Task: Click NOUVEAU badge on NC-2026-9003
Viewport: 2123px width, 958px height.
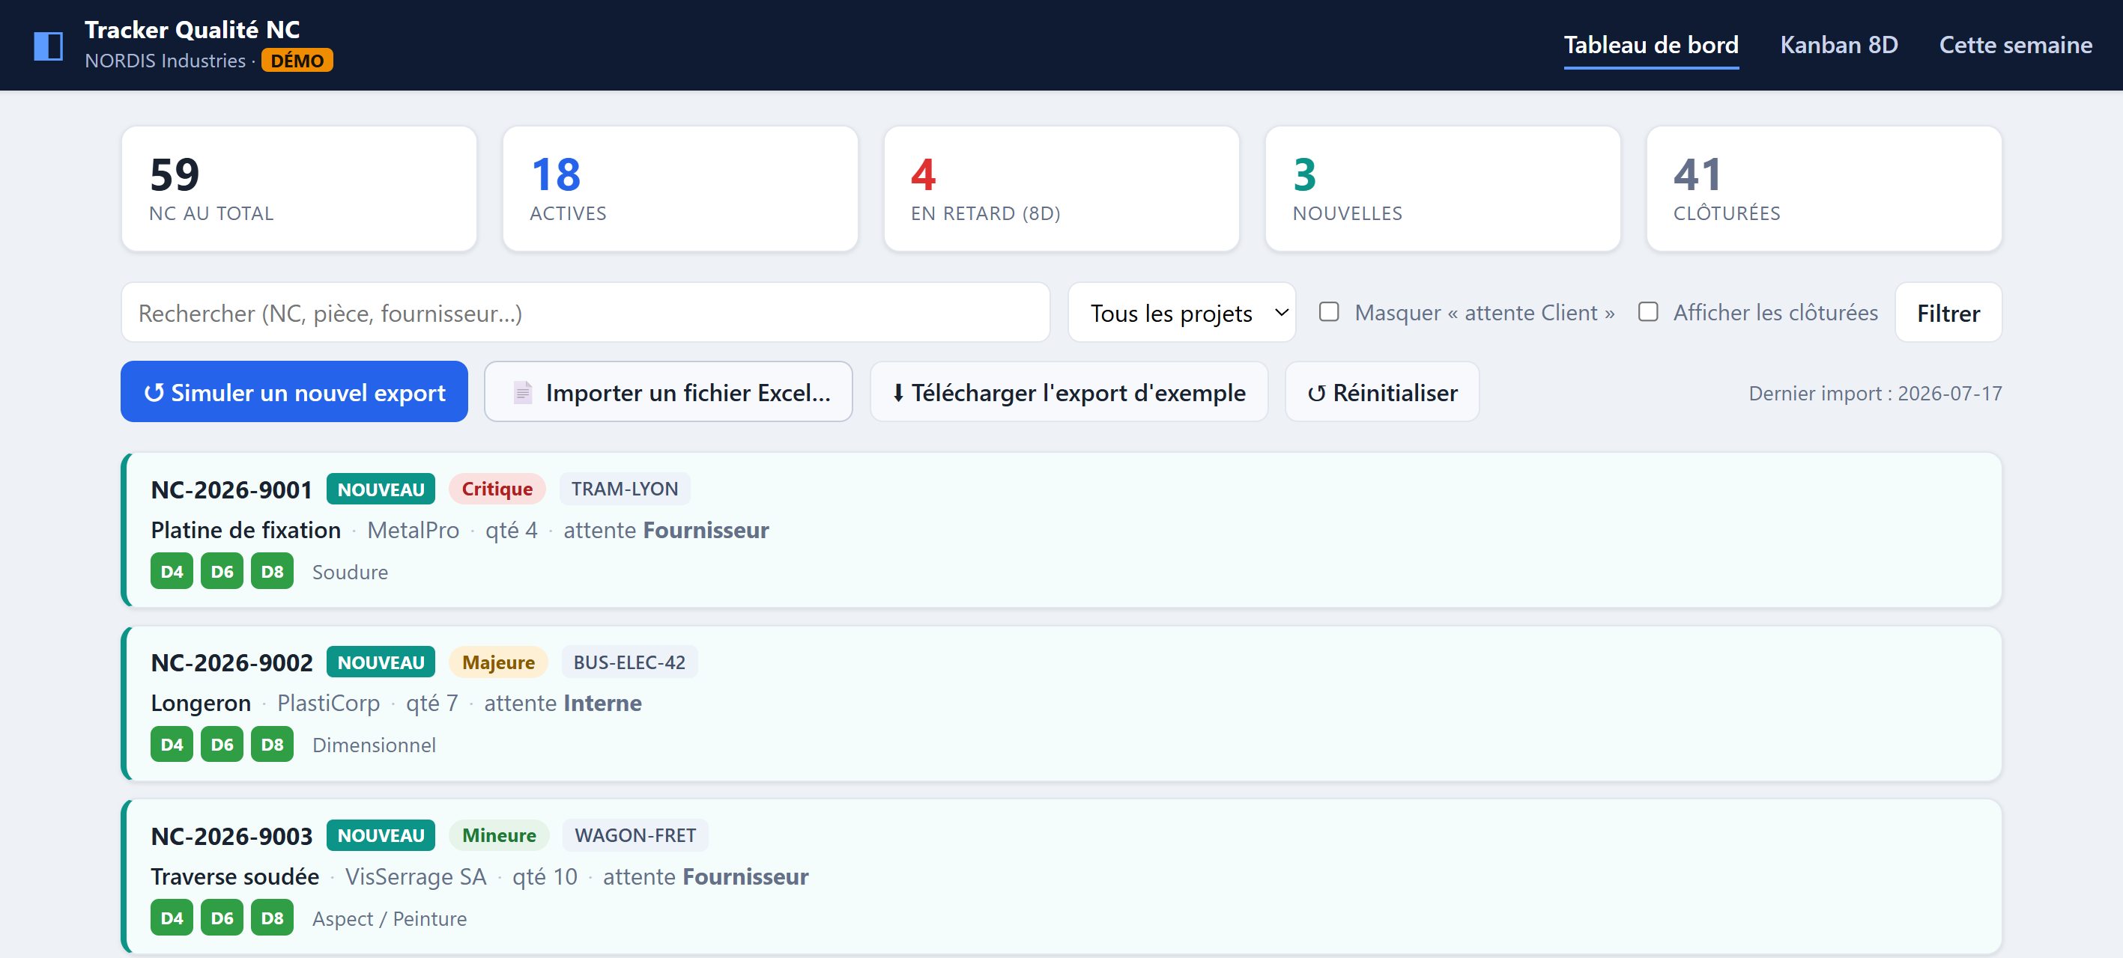Action: [381, 835]
